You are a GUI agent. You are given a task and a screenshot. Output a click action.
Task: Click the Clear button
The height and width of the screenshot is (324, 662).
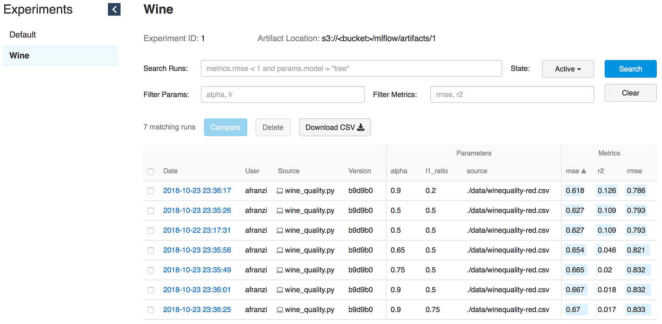click(x=630, y=93)
